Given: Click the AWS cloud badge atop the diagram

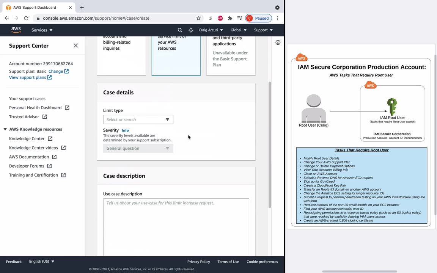Looking at the screenshot, I should [x=301, y=58].
